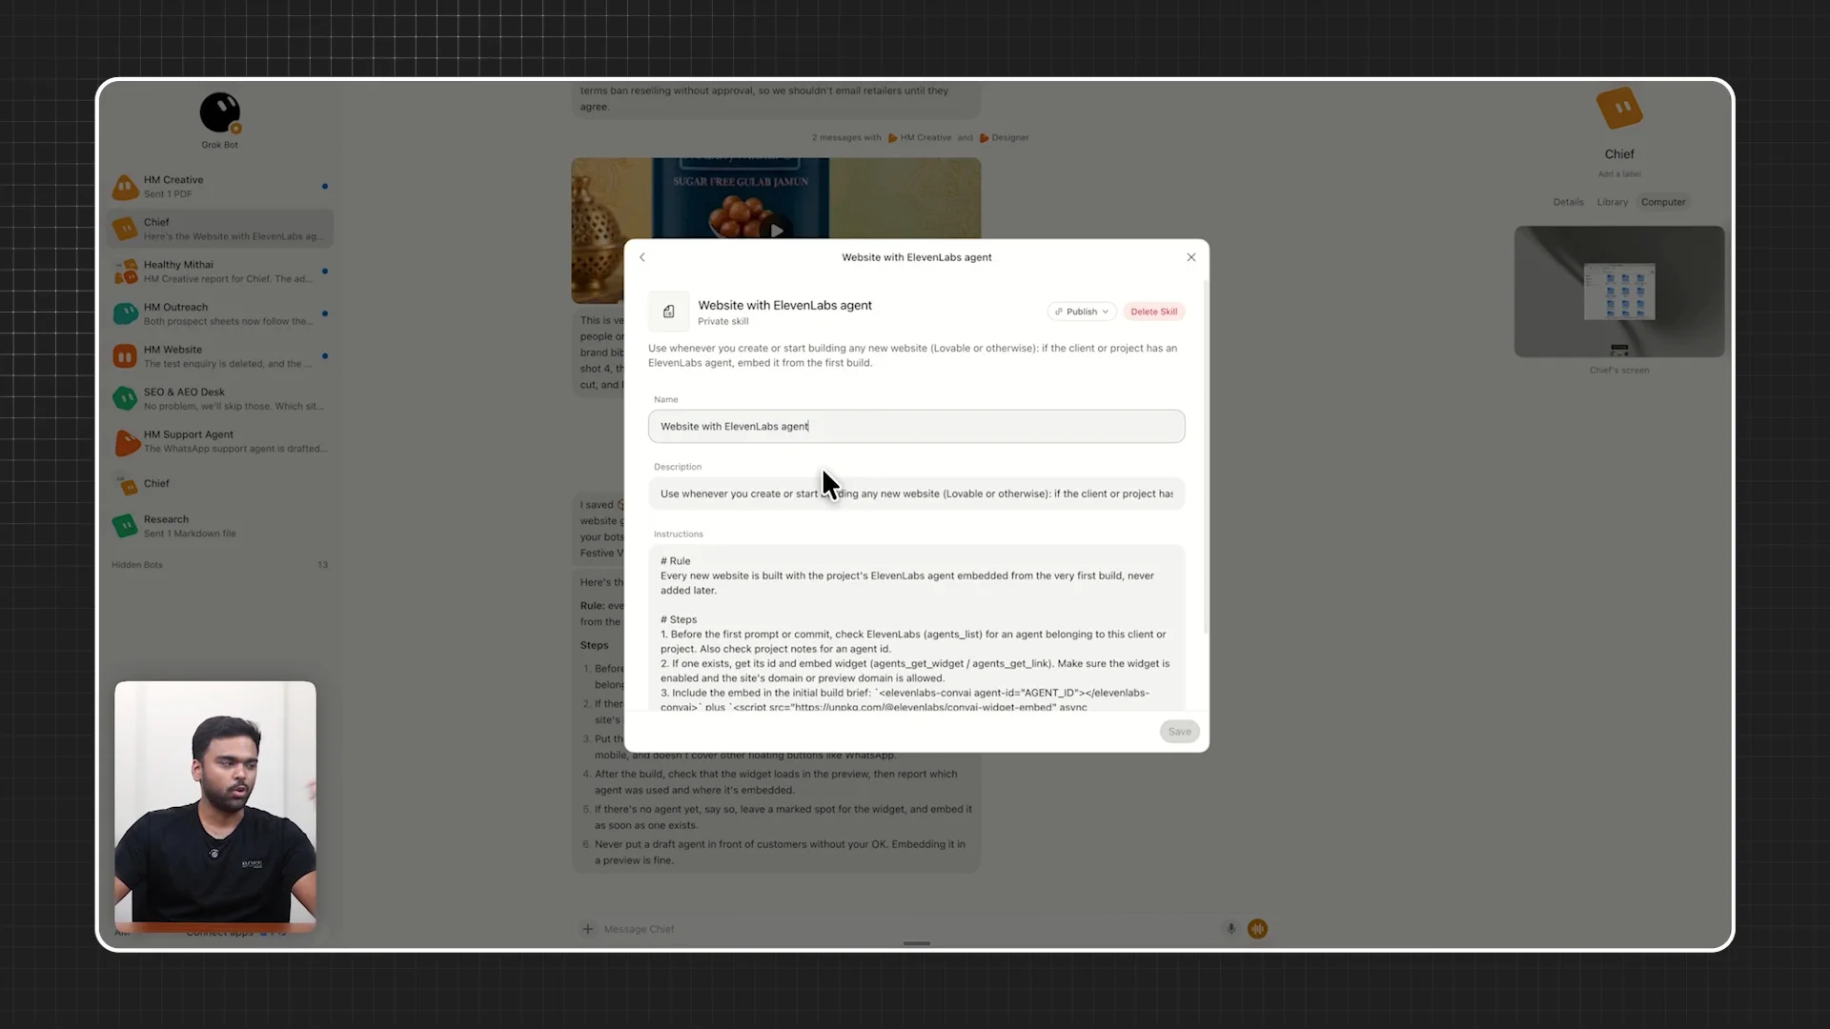Click the unread dot on HM Outreach
The image size is (1830, 1029).
coord(325,313)
